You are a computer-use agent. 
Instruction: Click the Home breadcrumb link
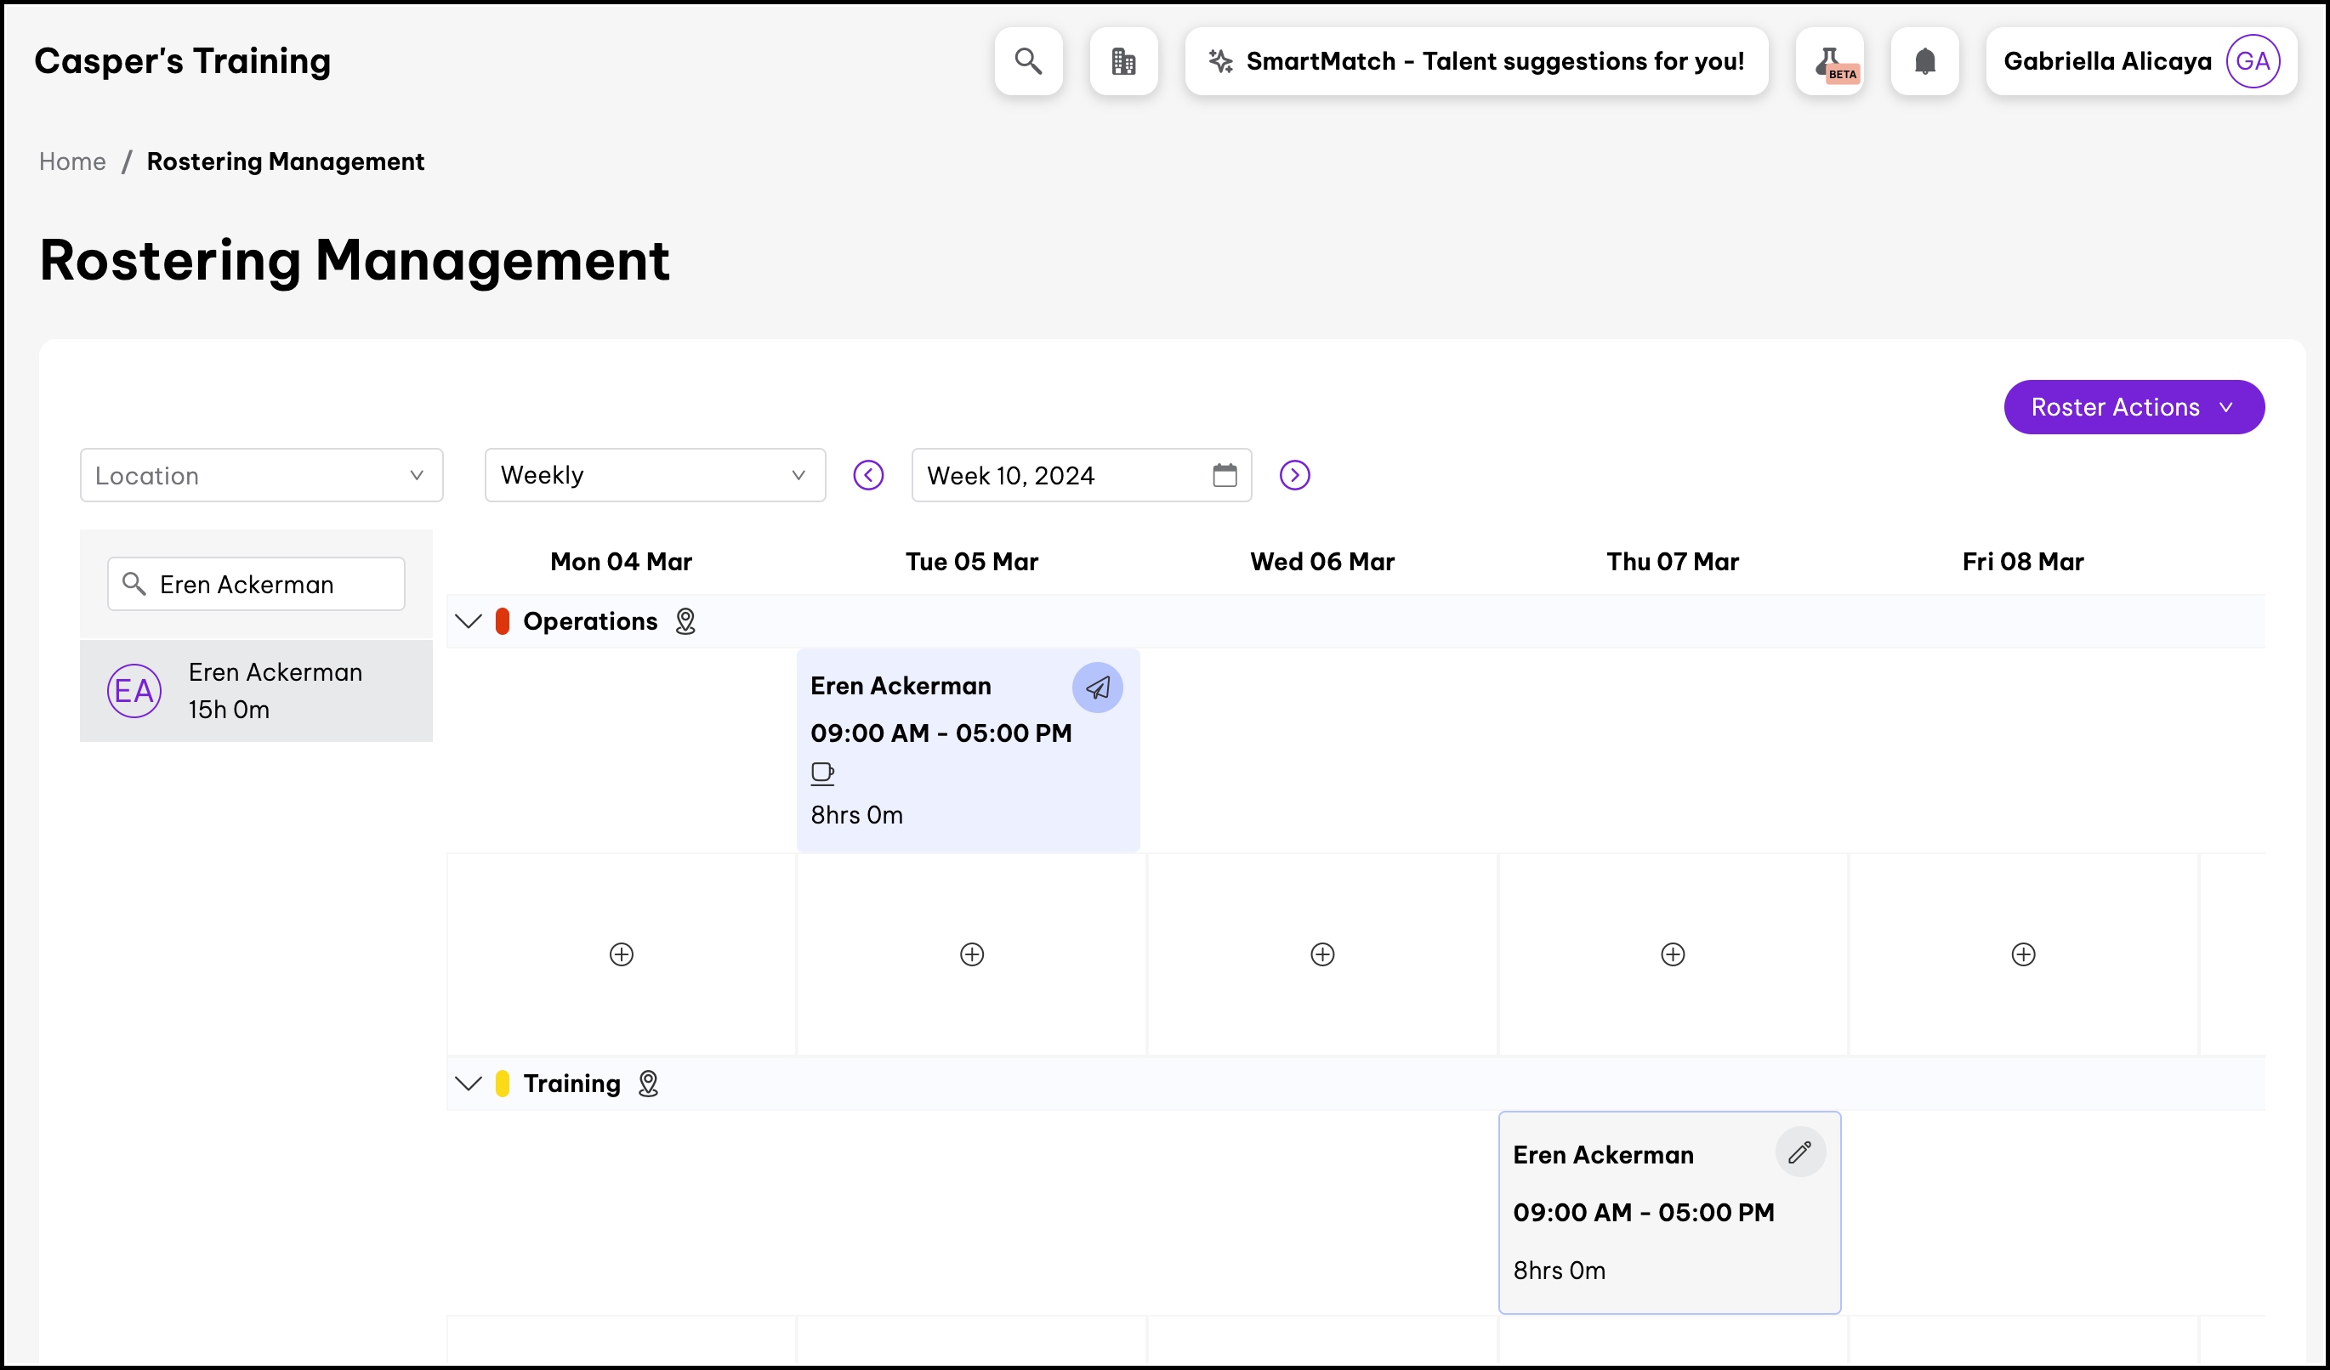[72, 161]
